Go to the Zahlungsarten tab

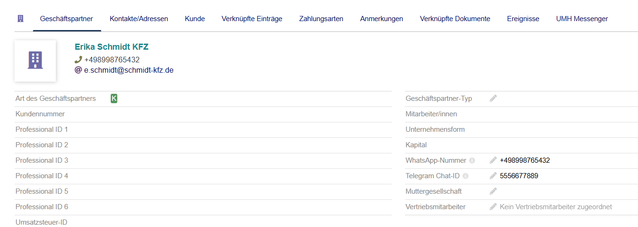321,19
